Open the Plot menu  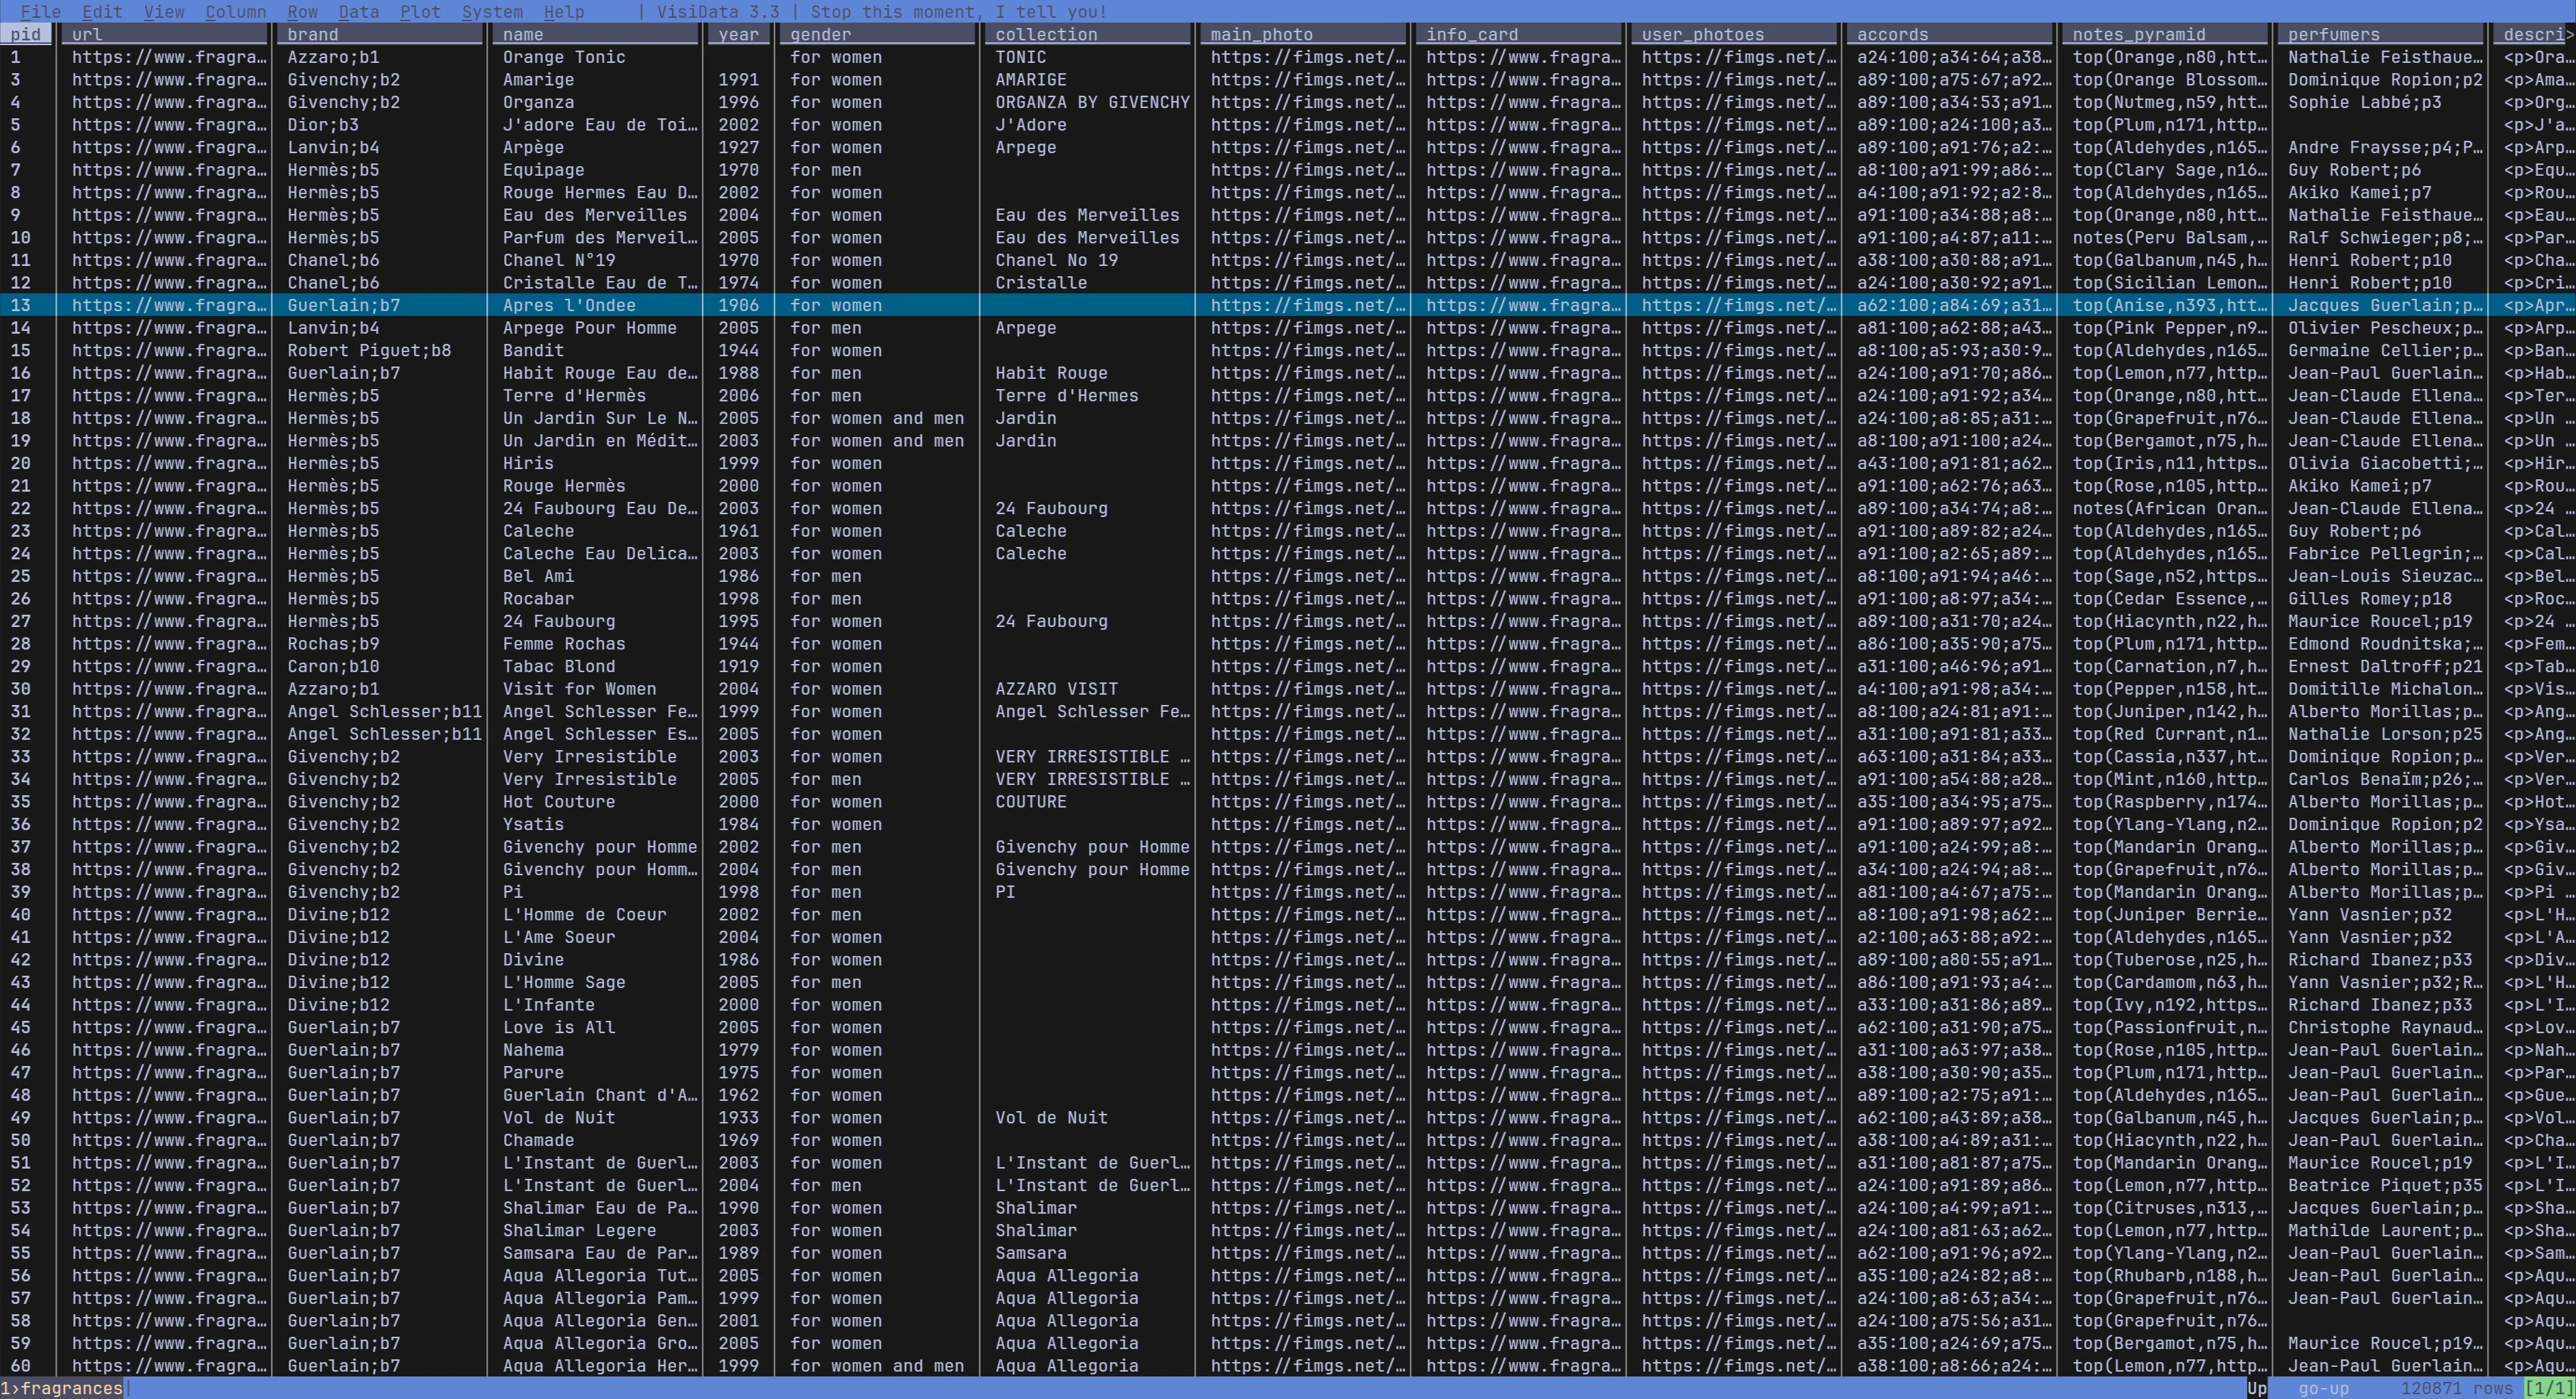pyautogui.click(x=420, y=12)
